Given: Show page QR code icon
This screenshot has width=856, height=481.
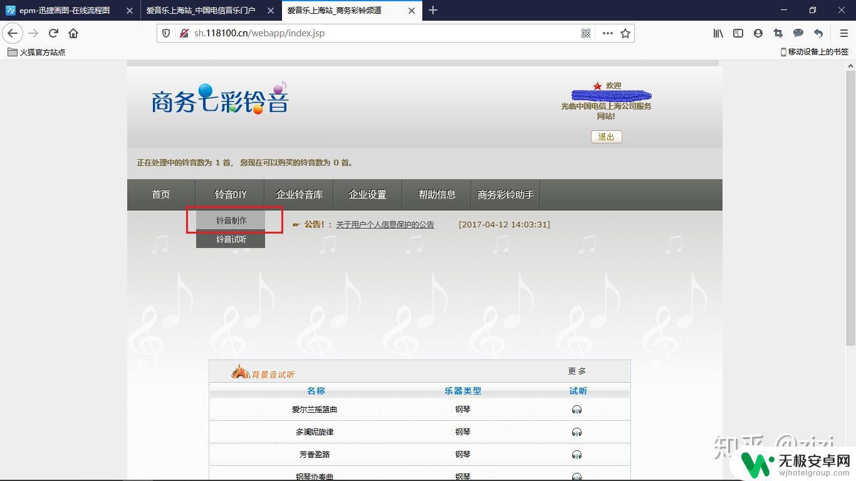Looking at the screenshot, I should point(586,33).
